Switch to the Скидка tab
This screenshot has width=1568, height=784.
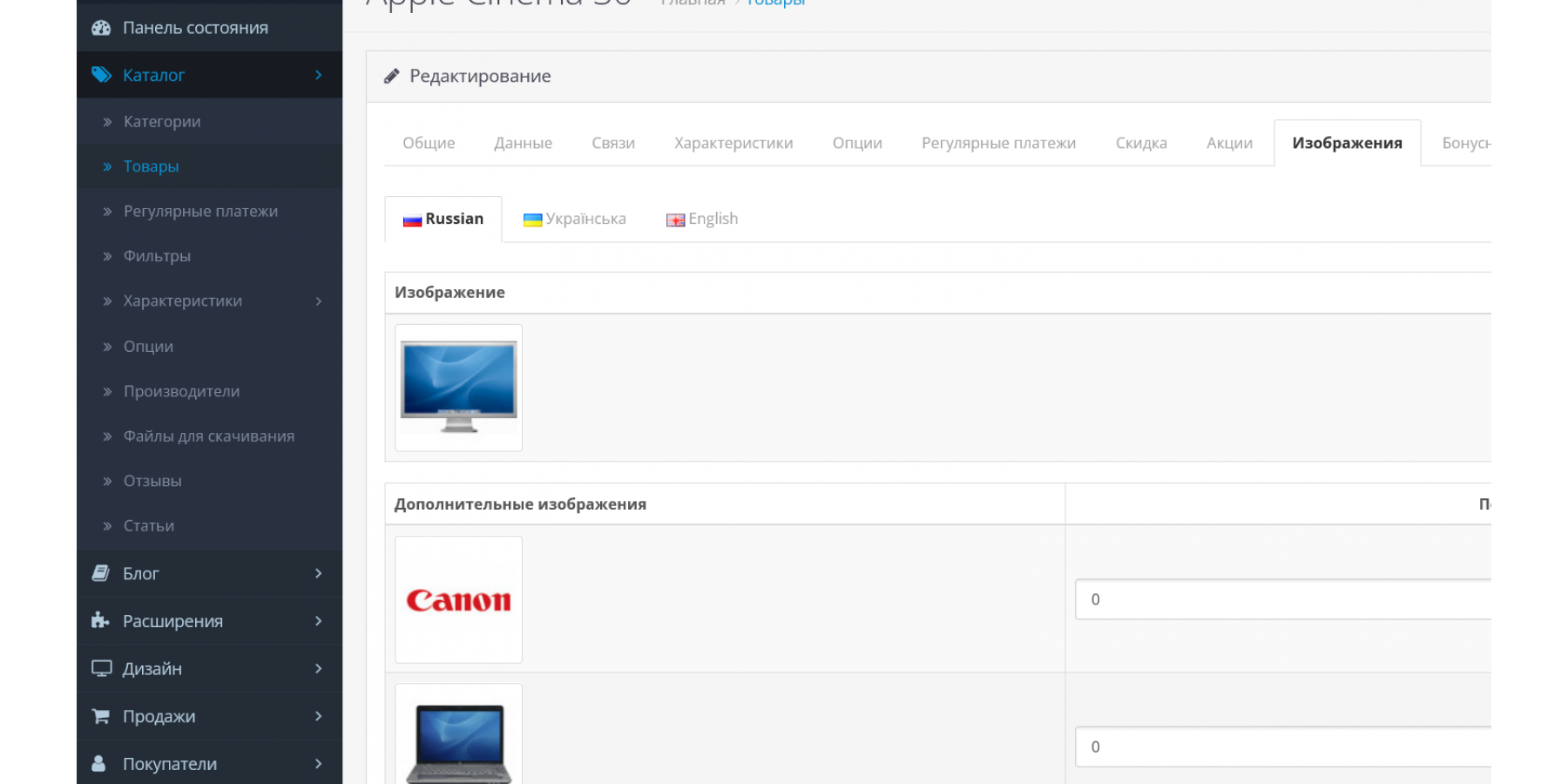click(1141, 143)
